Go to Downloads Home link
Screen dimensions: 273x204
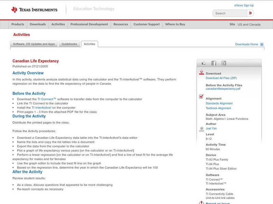tap(246, 44)
